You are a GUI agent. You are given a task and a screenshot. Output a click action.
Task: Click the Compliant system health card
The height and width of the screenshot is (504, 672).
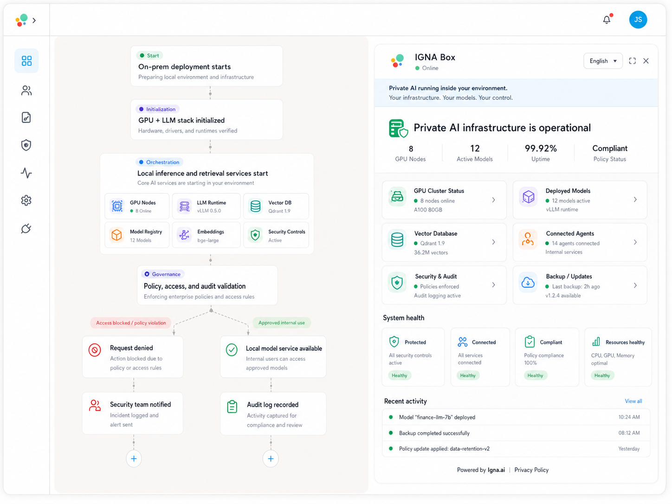click(547, 357)
